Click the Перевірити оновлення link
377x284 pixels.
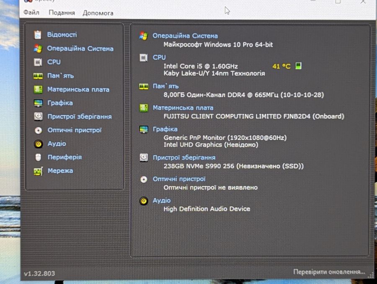(x=329, y=272)
